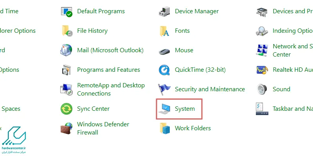Open the Windows Defender Firewall brick icon
Viewport: 313px width, 156px height.
67,128
